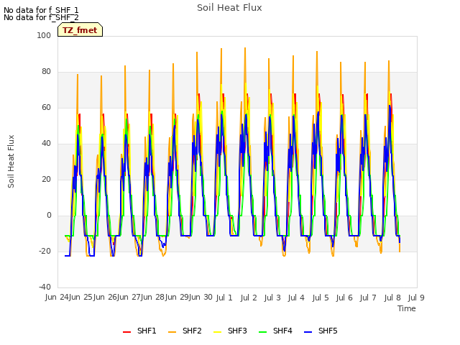Screen dimensions: 460x345
Task: Click the 'Jul 1' x-axis date label
Action: pyautogui.click(x=224, y=298)
